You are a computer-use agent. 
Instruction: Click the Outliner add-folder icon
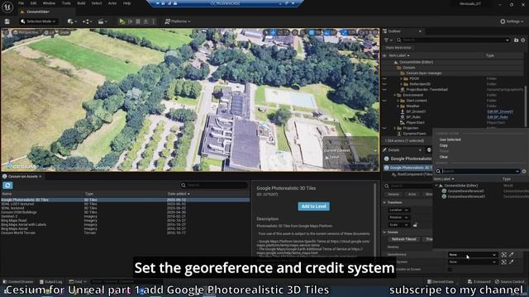(516, 40)
